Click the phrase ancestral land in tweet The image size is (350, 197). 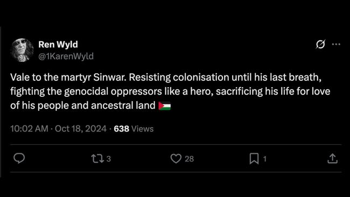(x=123, y=105)
